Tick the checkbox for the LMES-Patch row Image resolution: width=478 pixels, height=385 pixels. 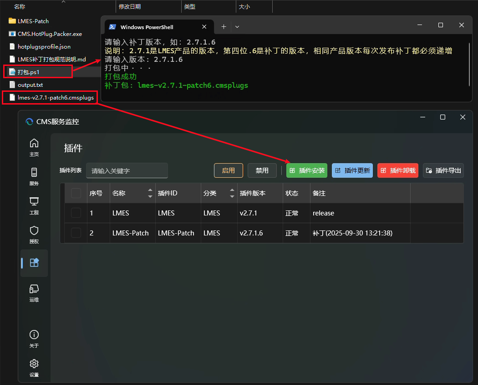coord(76,233)
